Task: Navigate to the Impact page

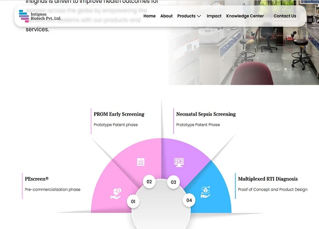Action: (214, 16)
